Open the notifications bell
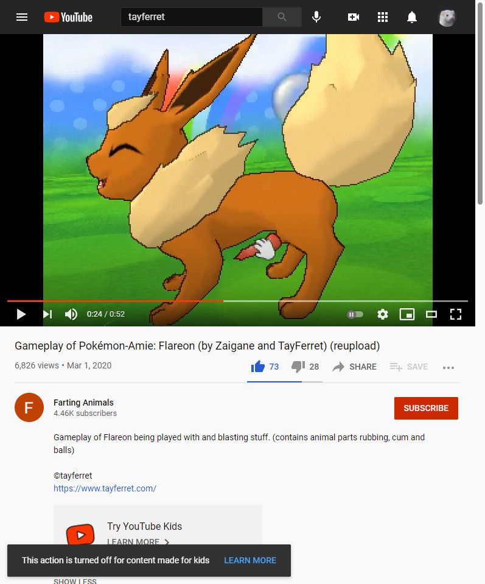485x584 pixels. point(412,17)
